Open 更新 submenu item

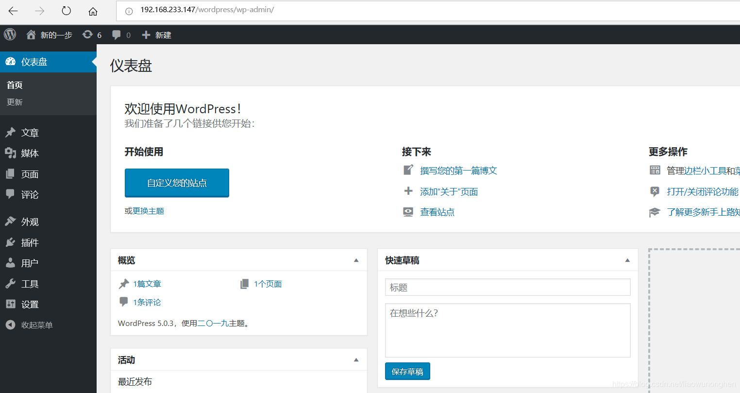[15, 102]
